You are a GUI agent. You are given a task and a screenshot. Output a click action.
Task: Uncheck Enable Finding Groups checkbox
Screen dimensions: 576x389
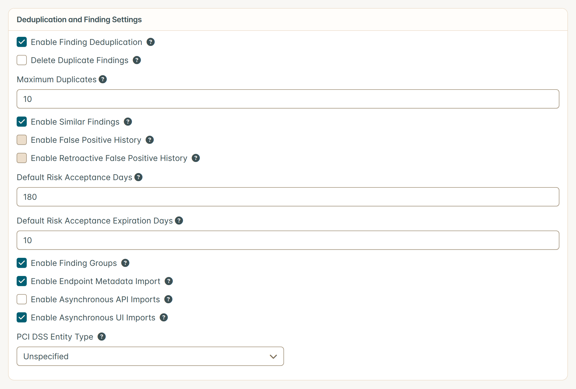click(22, 263)
